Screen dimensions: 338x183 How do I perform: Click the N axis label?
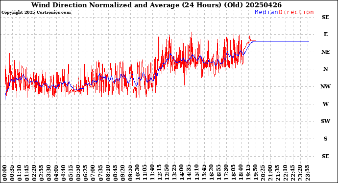coord(325,69)
